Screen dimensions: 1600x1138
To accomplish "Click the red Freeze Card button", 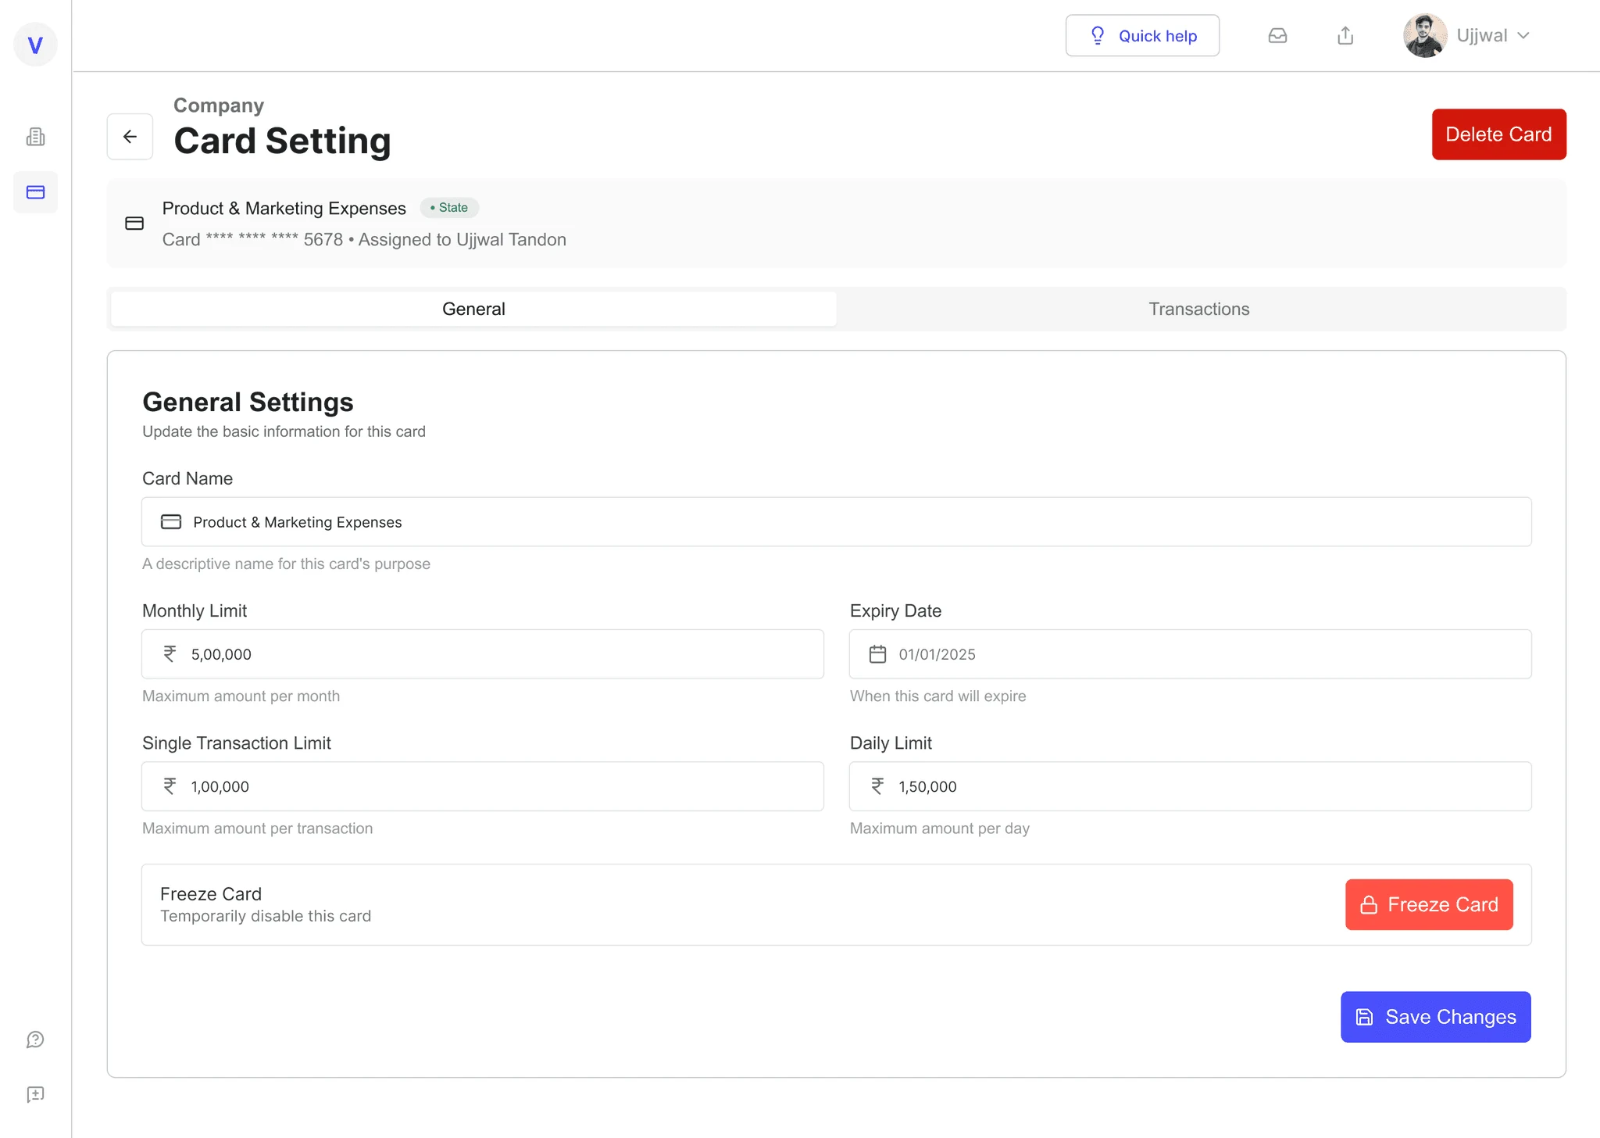I will pos(1429,904).
